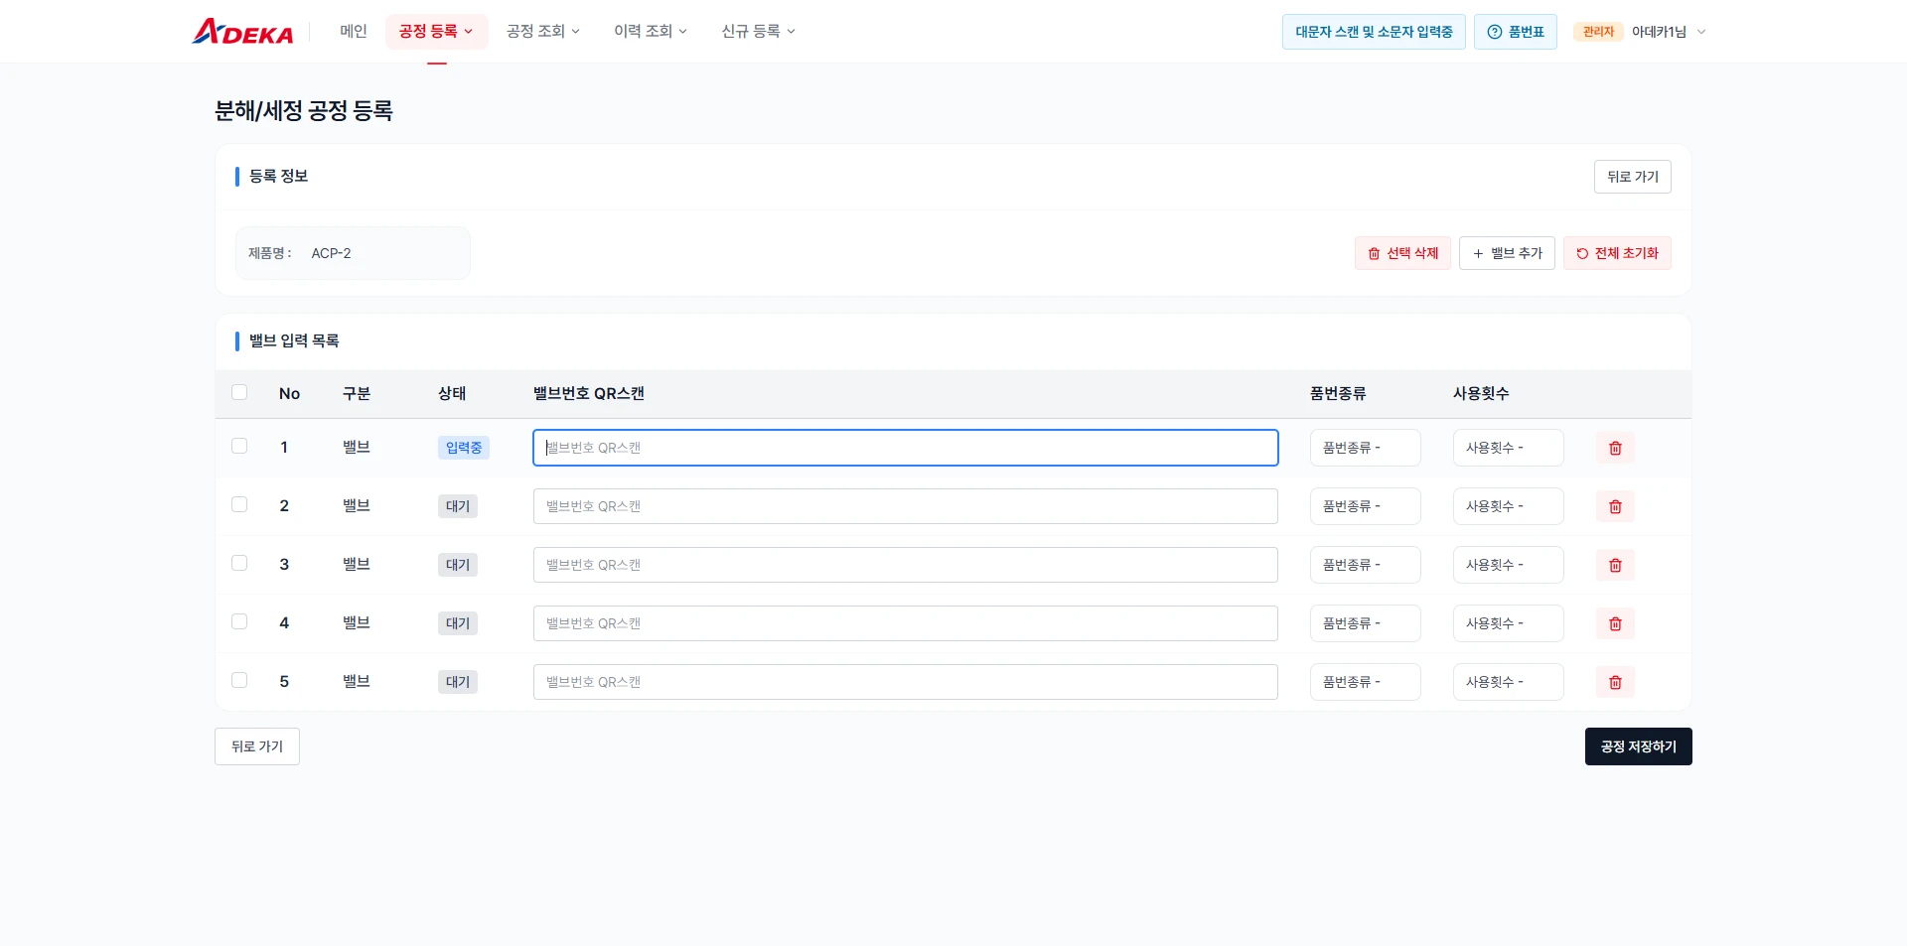Delete row 1 with its trash icon
1907x946 pixels.
tap(1615, 448)
